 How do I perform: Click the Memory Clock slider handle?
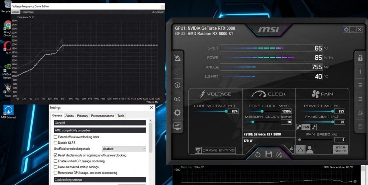(x=253, y=122)
